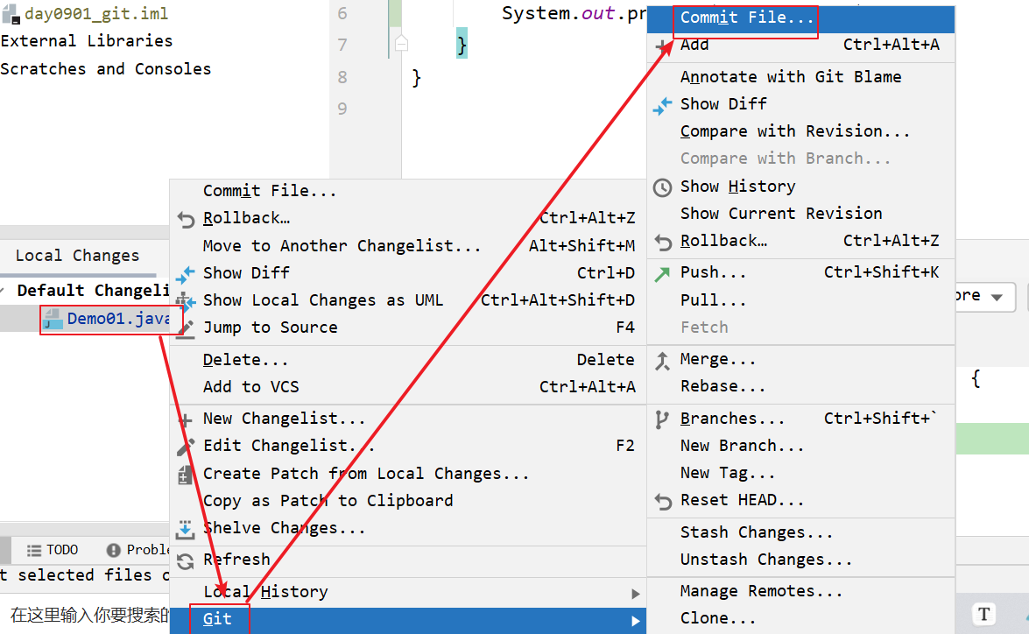Viewport: 1029px width, 634px height.
Task: Click the Reset HEAD undo icon
Action: tap(663, 501)
